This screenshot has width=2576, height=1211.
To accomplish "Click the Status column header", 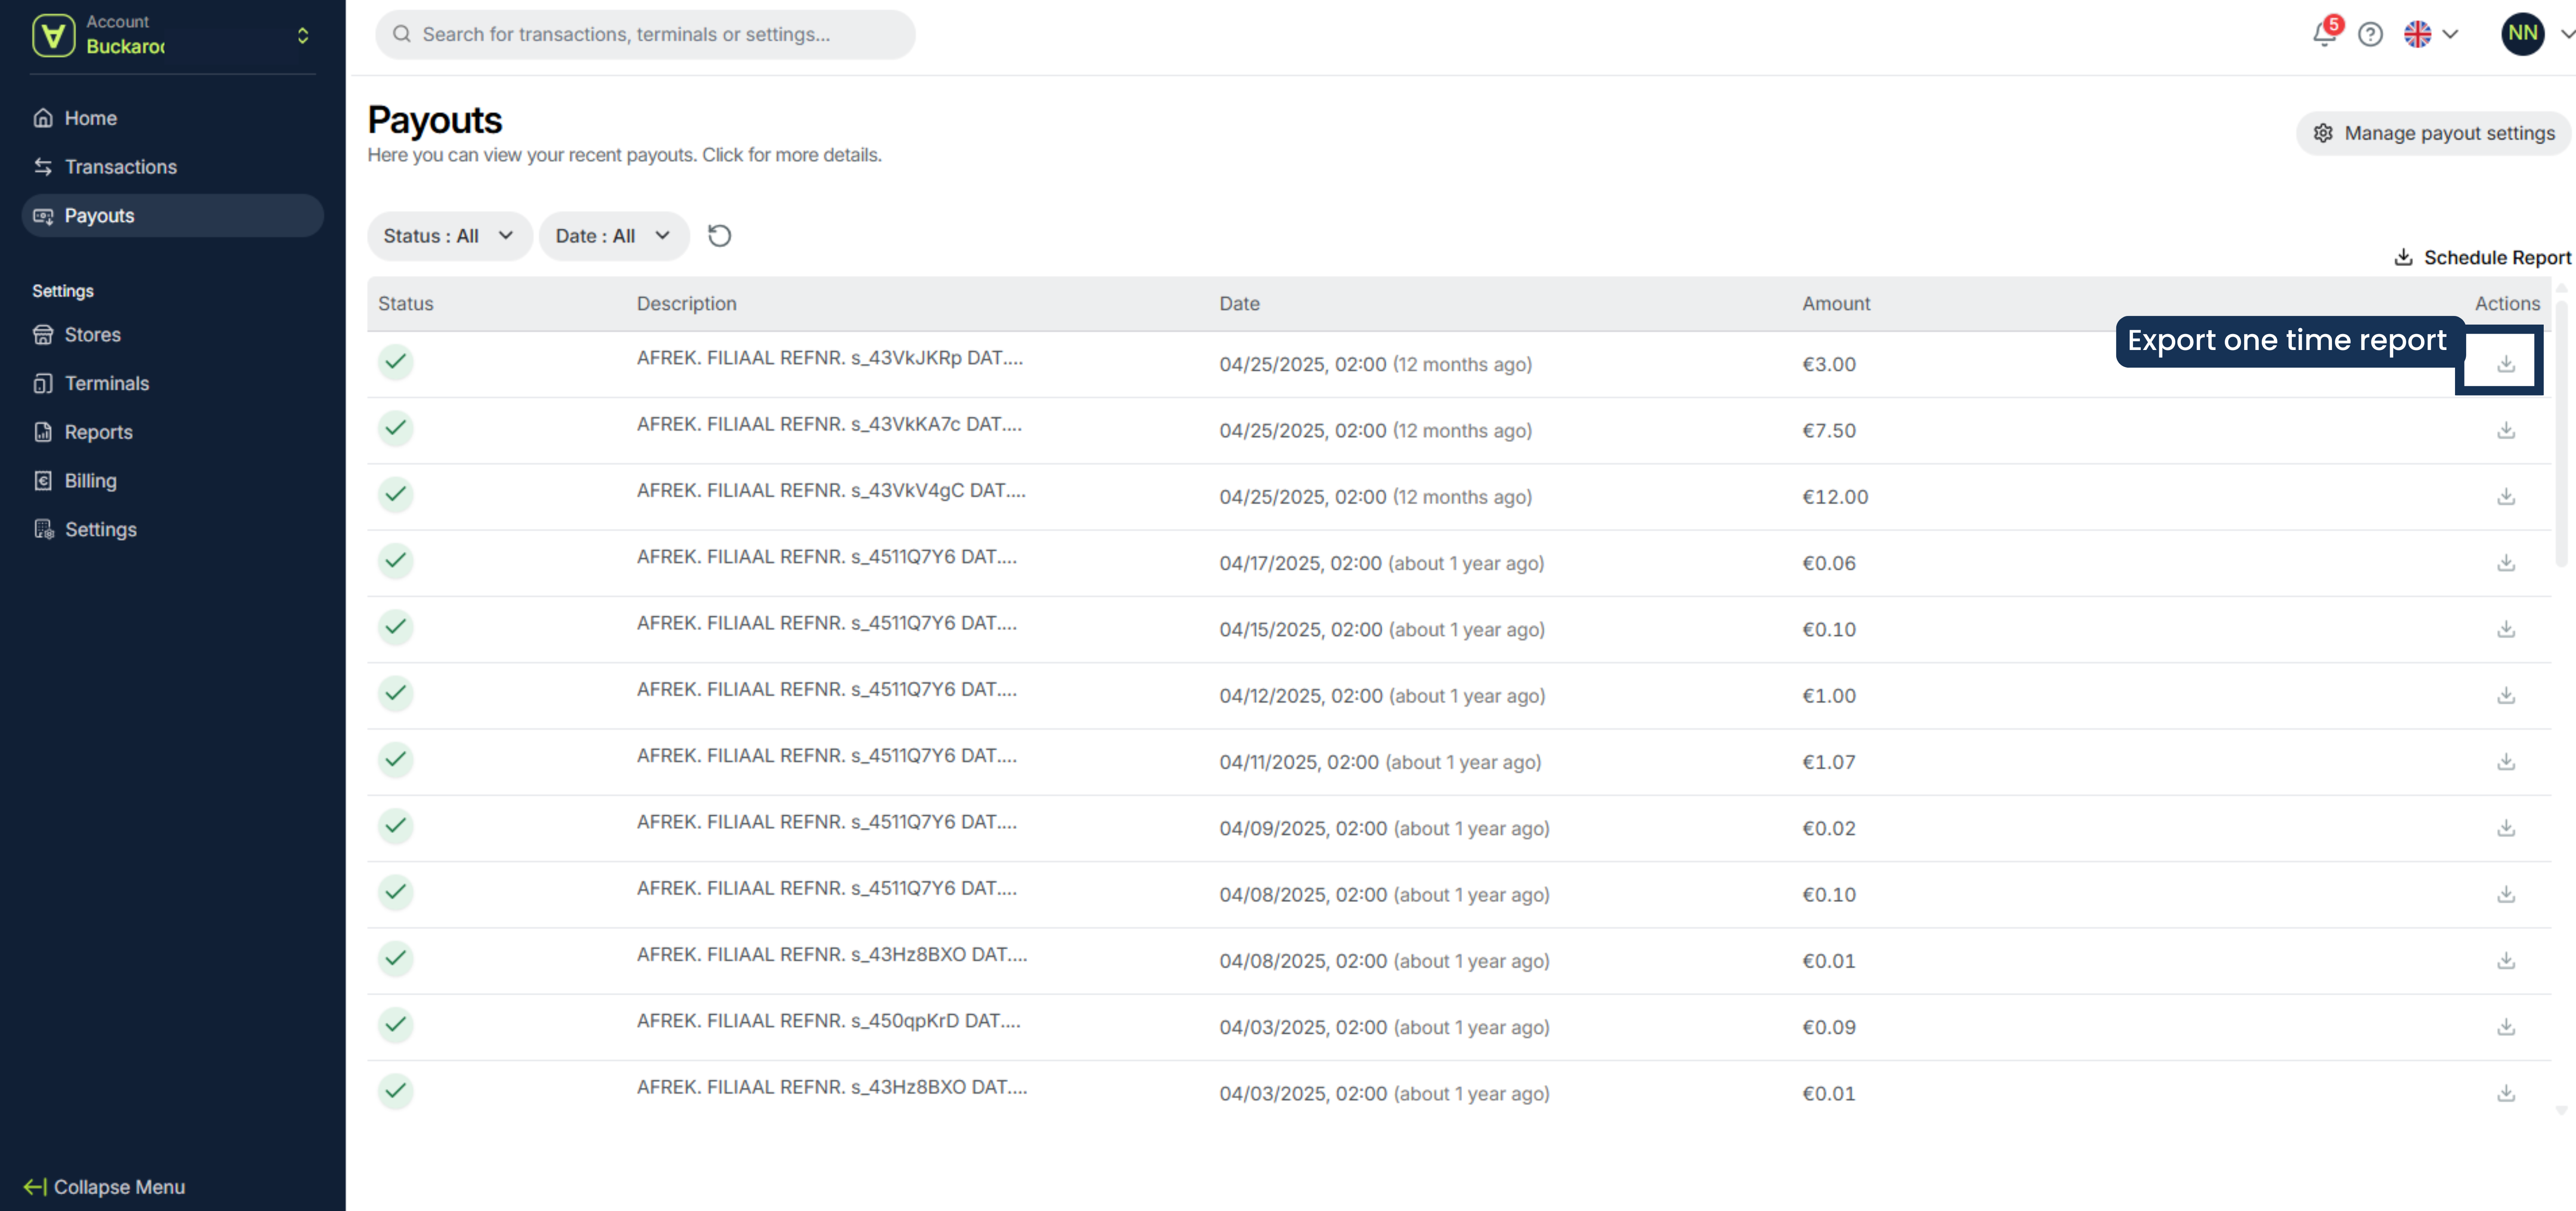I will coord(406,304).
